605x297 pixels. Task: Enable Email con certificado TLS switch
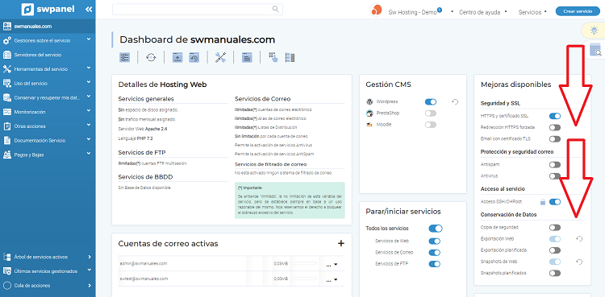pyautogui.click(x=555, y=138)
